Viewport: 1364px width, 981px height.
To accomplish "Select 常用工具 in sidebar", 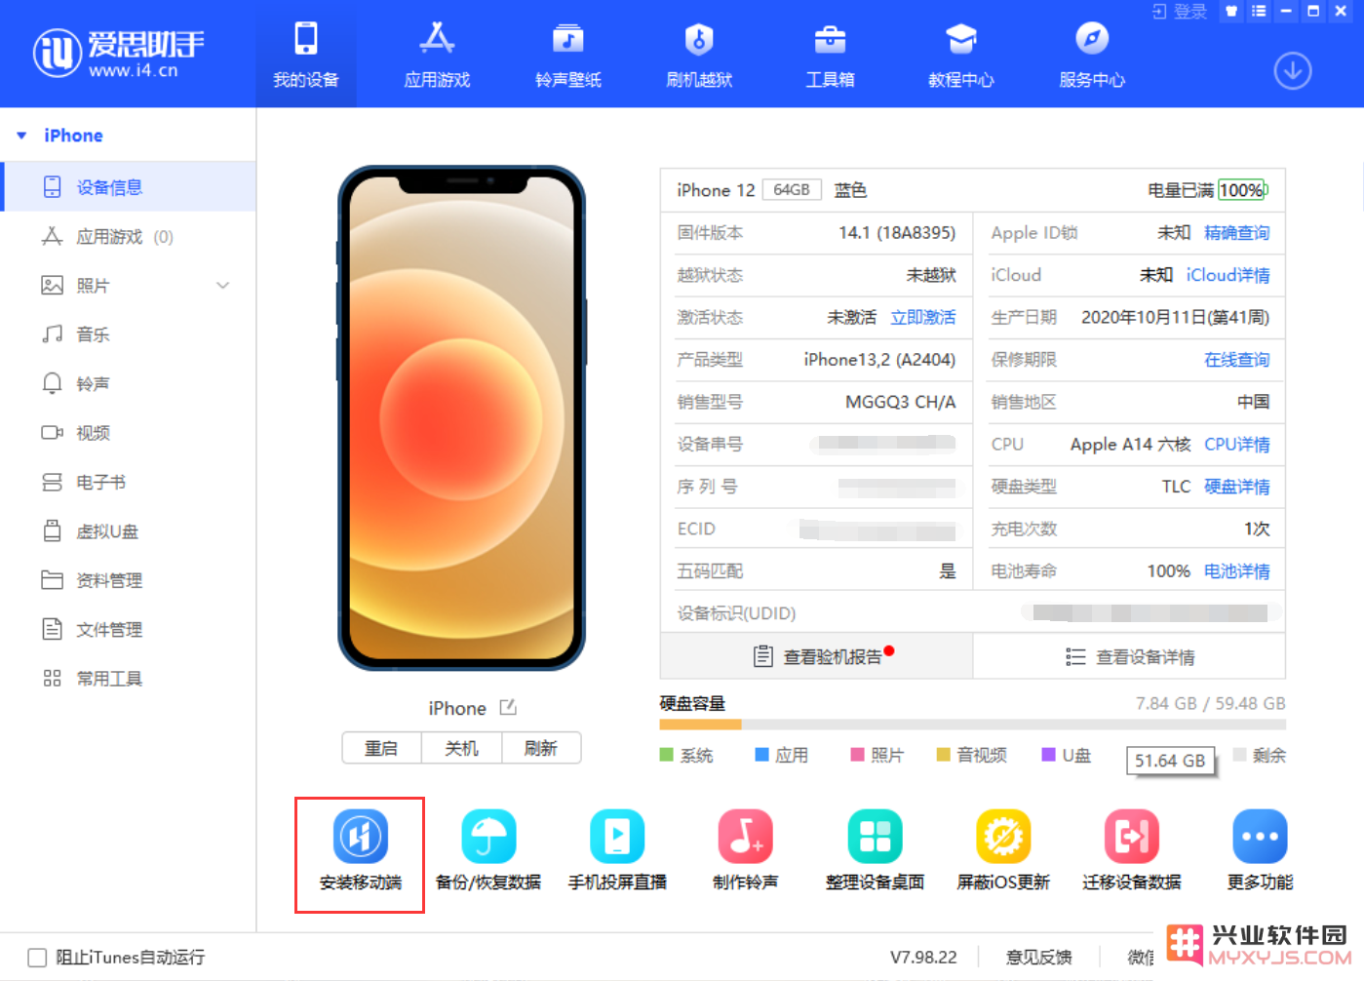I will (x=128, y=679).
